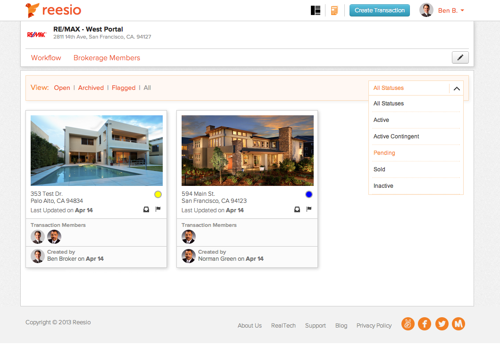Switch to the Brokerage Members tab
This screenshot has height=345, width=500.
pos(107,58)
